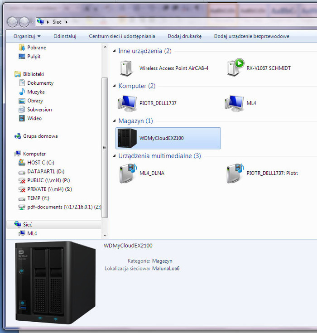Open Centrum sieci i udostępniania
317x333 pixels.
(122, 36)
